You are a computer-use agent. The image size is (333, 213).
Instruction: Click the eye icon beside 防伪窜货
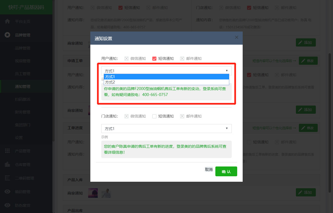[x=7, y=205]
